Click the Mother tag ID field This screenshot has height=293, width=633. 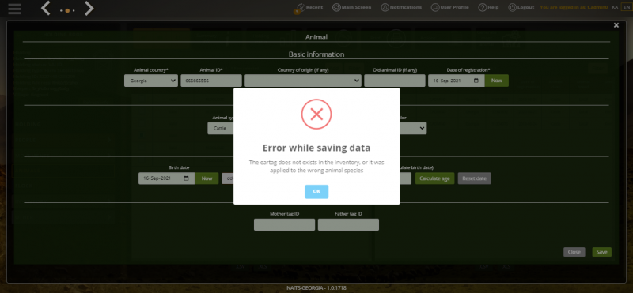[x=284, y=225]
